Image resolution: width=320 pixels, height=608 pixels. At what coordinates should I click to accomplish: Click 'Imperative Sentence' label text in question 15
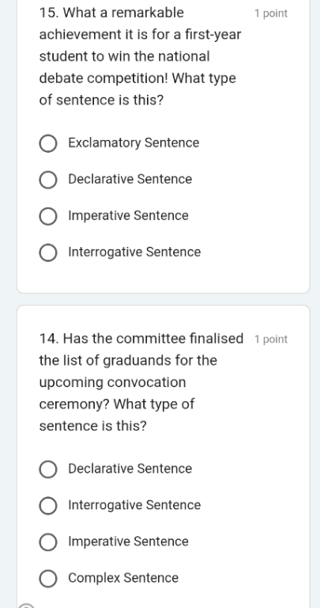pos(128,215)
